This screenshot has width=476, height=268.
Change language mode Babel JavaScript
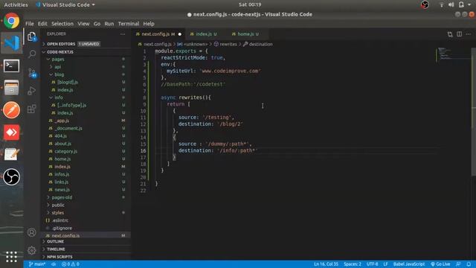pyautogui.click(x=408, y=264)
